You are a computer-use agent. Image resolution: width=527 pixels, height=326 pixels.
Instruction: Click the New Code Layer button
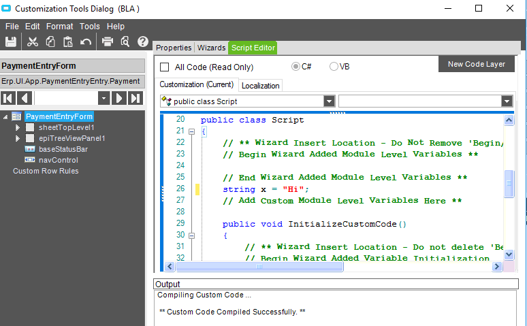tap(476, 64)
